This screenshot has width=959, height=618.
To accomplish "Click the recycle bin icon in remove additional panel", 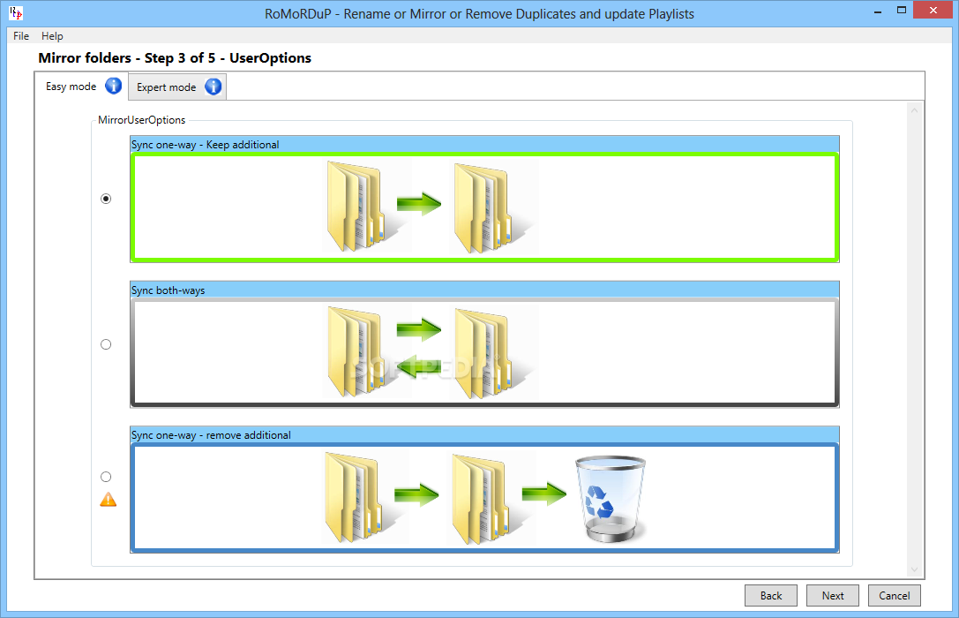I will tap(611, 499).
